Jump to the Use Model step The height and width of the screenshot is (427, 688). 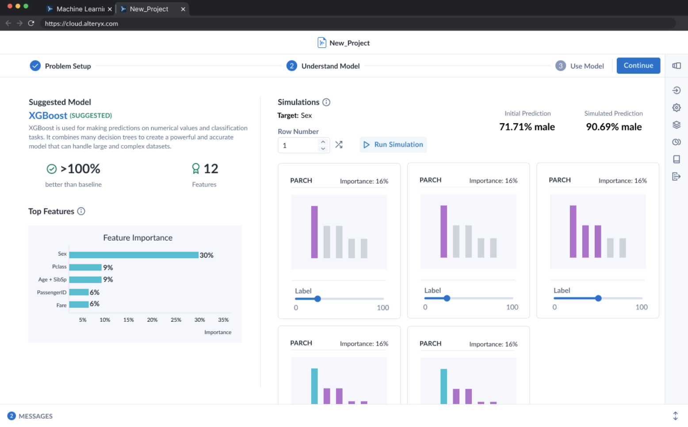[x=580, y=66]
